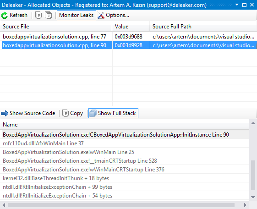Select stack entry wWinMainCRTStartup Line 376
The width and height of the screenshot is (257, 209).
[x=125, y=170]
